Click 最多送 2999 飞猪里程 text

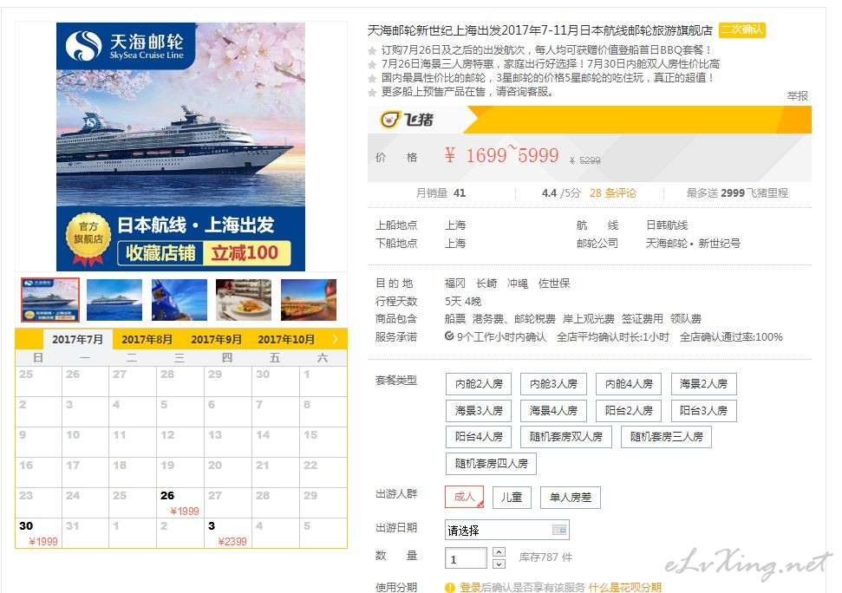click(737, 193)
